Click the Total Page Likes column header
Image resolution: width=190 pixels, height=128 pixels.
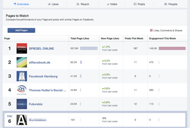coord(80,38)
